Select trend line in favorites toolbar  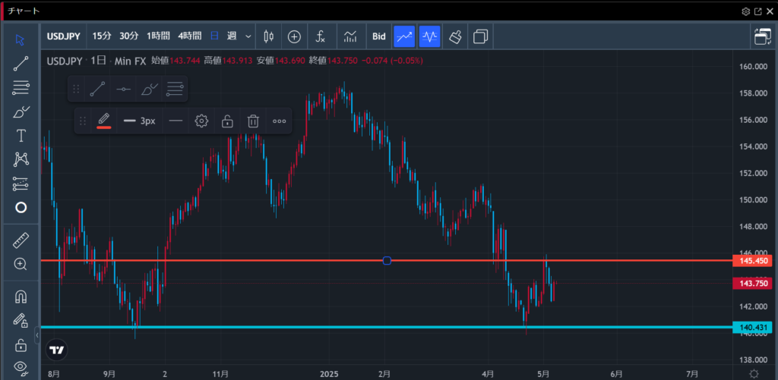point(98,89)
